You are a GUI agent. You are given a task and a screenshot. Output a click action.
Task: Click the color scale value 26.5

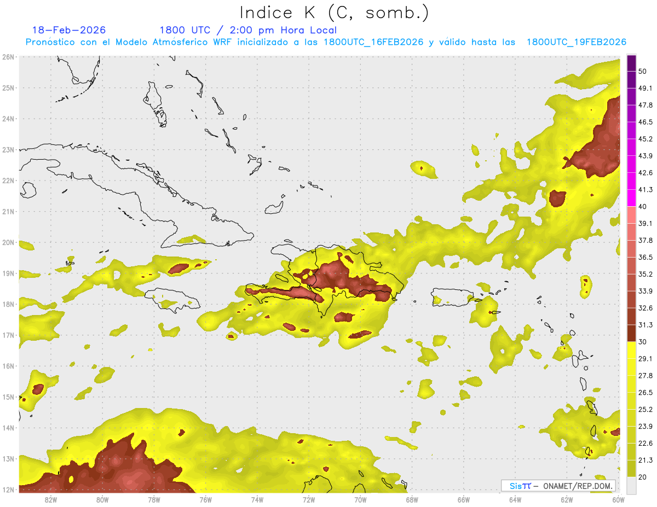click(x=645, y=393)
